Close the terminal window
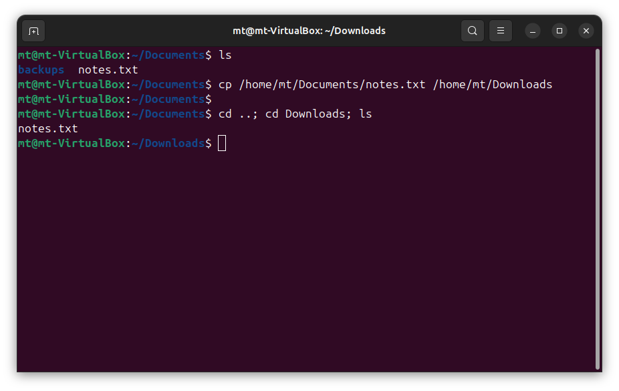Viewport: 619px width, 391px height. [586, 31]
